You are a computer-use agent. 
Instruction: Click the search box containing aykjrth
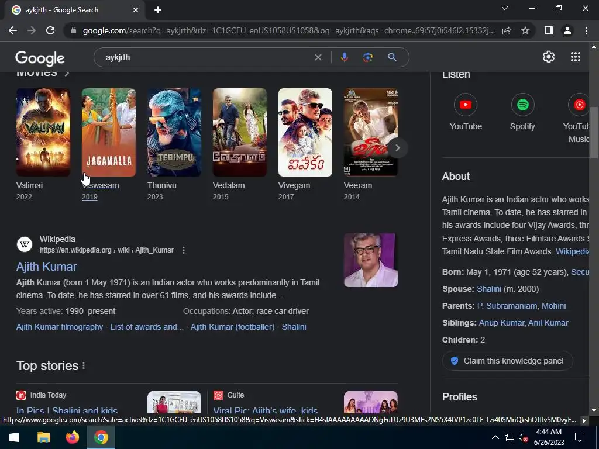pyautogui.click(x=206, y=57)
